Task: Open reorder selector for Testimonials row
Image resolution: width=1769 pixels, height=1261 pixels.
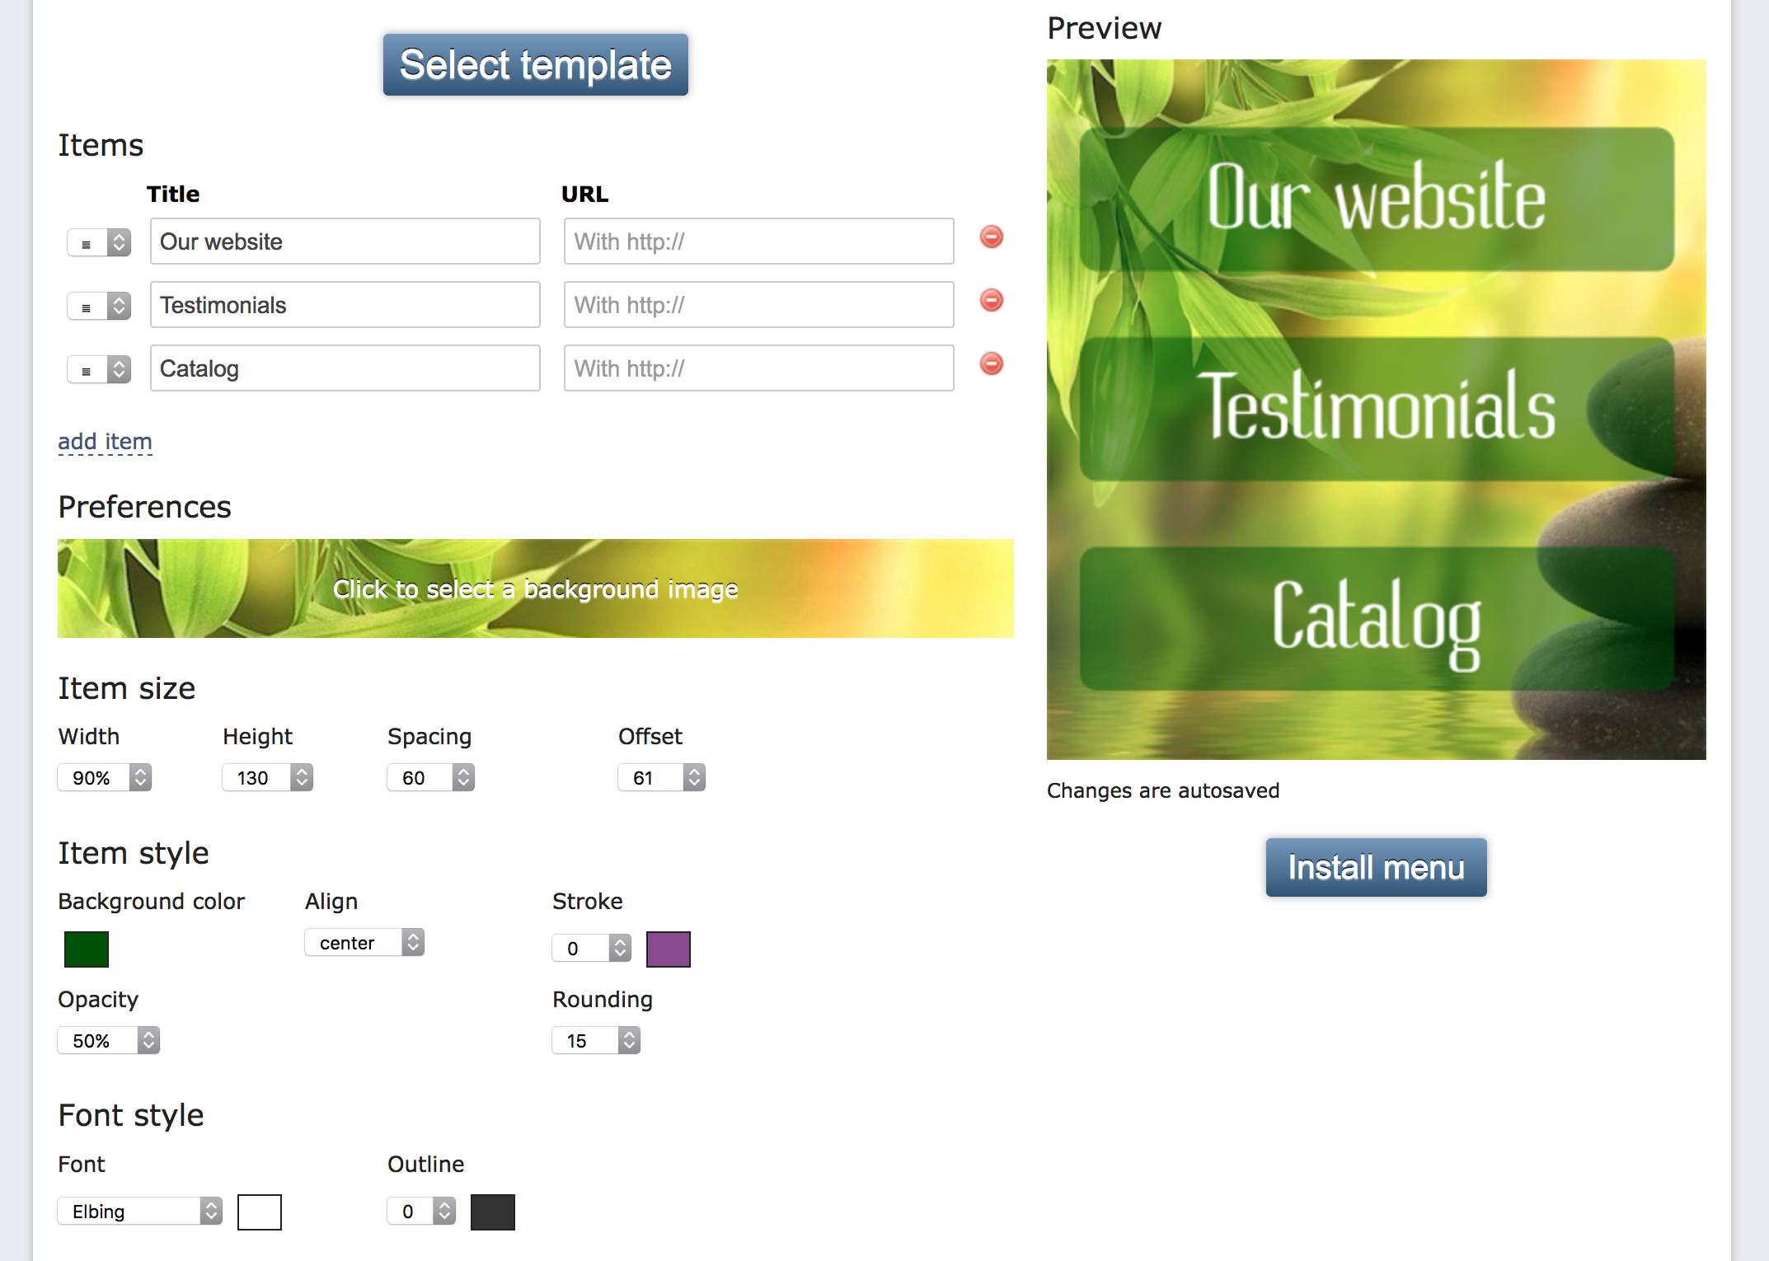Action: pos(99,306)
